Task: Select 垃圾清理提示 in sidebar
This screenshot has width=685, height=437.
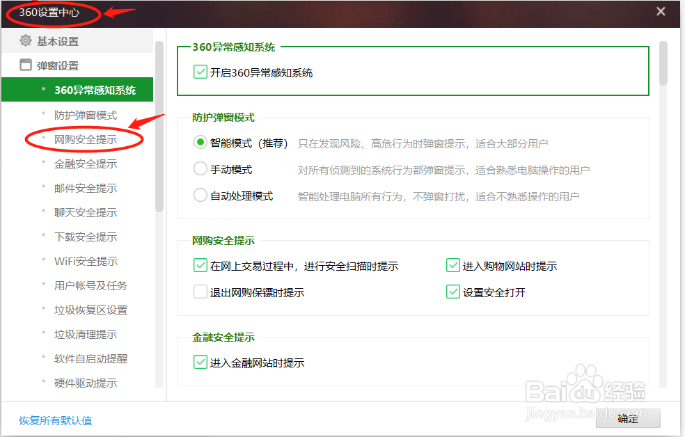Action: (x=86, y=335)
